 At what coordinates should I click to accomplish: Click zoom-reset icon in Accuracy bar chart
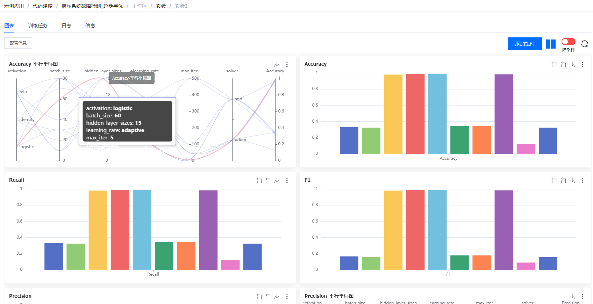point(563,65)
